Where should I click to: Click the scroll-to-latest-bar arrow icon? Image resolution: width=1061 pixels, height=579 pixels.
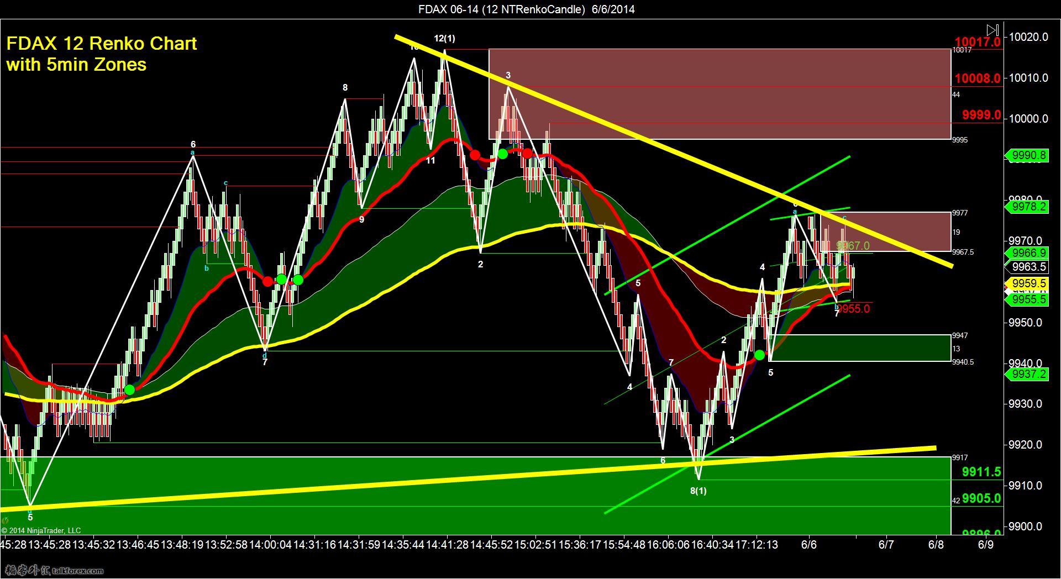[x=992, y=30]
